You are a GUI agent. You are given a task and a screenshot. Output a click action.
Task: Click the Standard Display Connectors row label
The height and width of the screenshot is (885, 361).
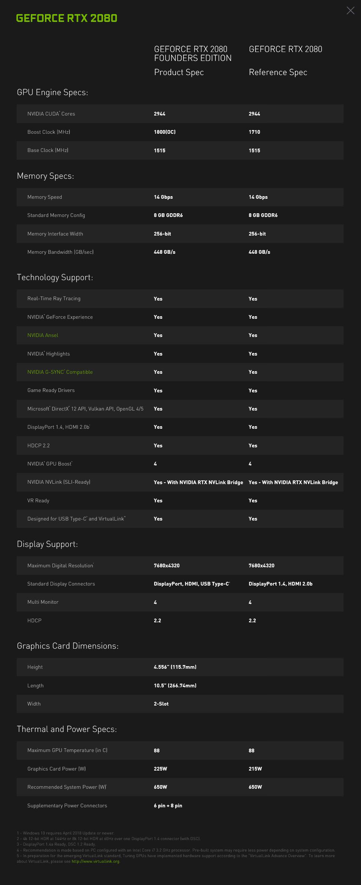pos(61,584)
